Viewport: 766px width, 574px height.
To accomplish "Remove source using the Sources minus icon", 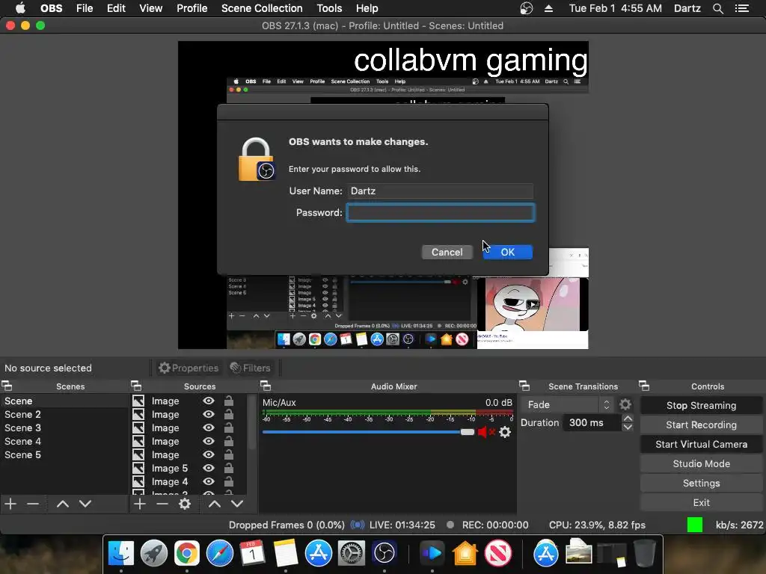I will point(162,503).
